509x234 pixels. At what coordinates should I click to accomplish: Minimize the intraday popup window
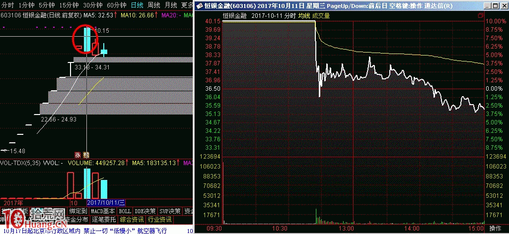point(486,6)
